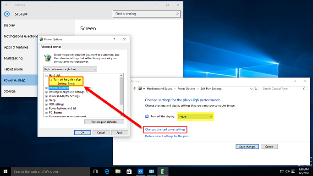
Task: Click the Search Control Panel field
Action: pyautogui.click(x=284, y=89)
